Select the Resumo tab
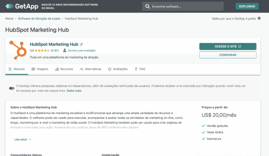 tap(16, 69)
